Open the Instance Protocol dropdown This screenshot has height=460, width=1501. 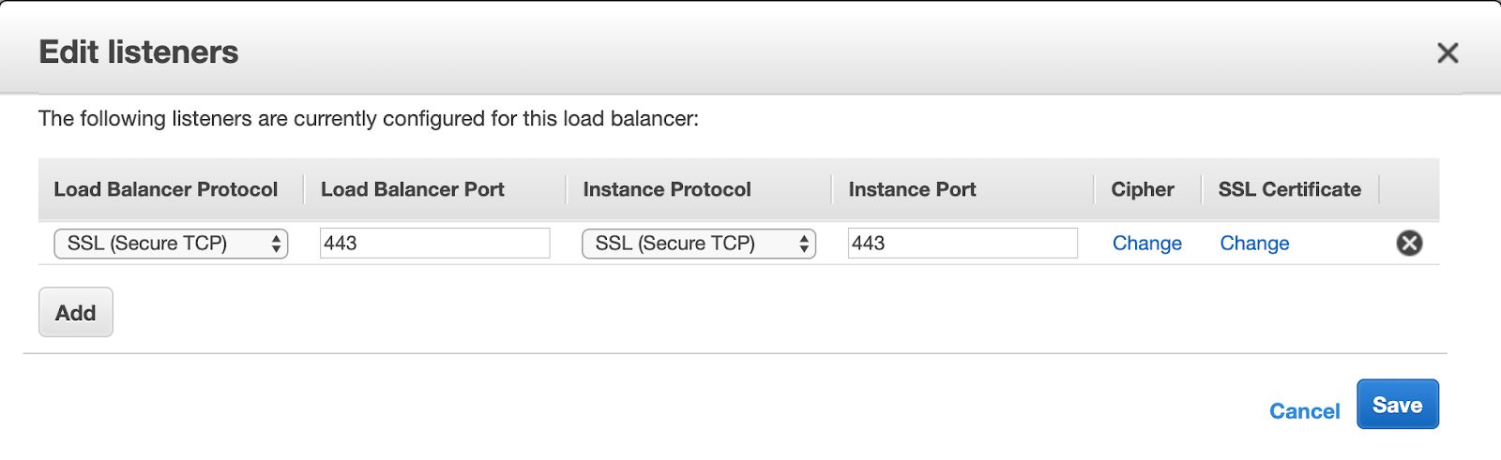699,244
